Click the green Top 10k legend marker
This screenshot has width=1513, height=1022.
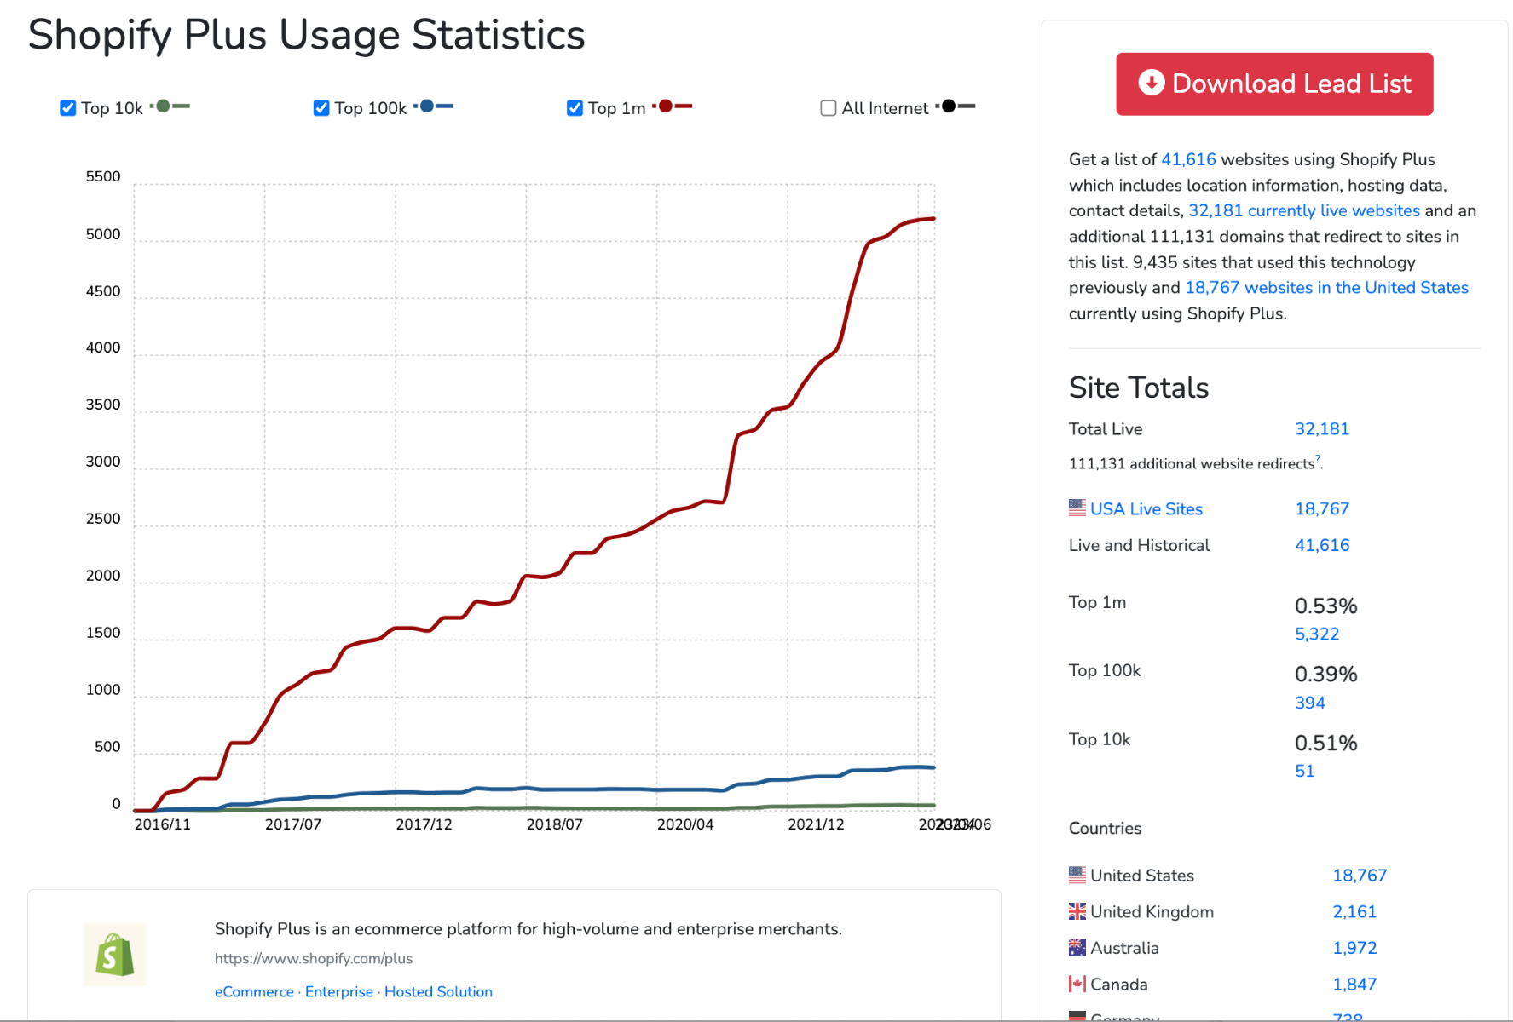[170, 106]
